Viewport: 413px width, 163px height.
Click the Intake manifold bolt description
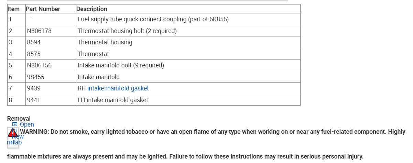tap(121, 65)
